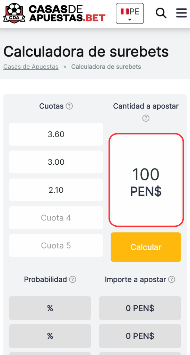
Task: Click the Cuota 4 input field
Action: pyautogui.click(x=56, y=218)
